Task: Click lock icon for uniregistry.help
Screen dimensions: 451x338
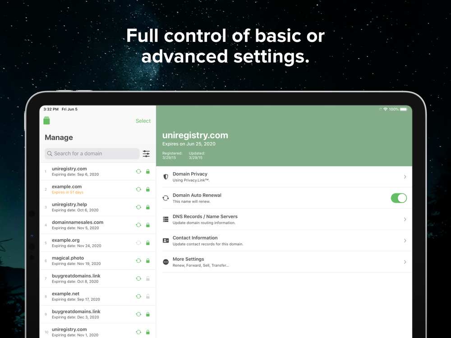Action: pos(148,207)
